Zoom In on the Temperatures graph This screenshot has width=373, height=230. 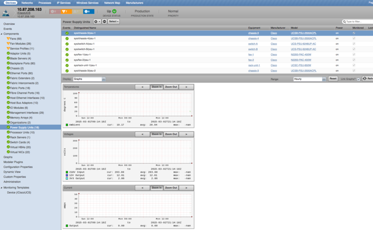[x=157, y=87]
